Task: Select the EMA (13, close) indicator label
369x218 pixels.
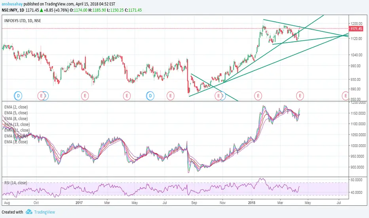Action: click(17, 124)
